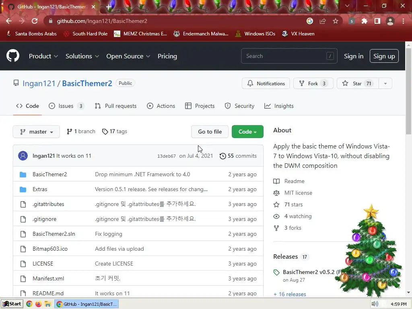This screenshot has width=412, height=309.
Task: Click the Ingan121 commit author avatar
Action: pyautogui.click(x=23, y=156)
